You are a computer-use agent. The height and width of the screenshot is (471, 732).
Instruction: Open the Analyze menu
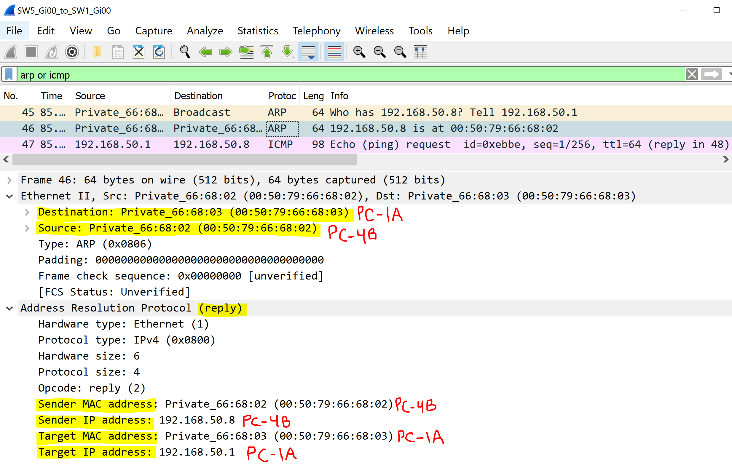pyautogui.click(x=205, y=31)
